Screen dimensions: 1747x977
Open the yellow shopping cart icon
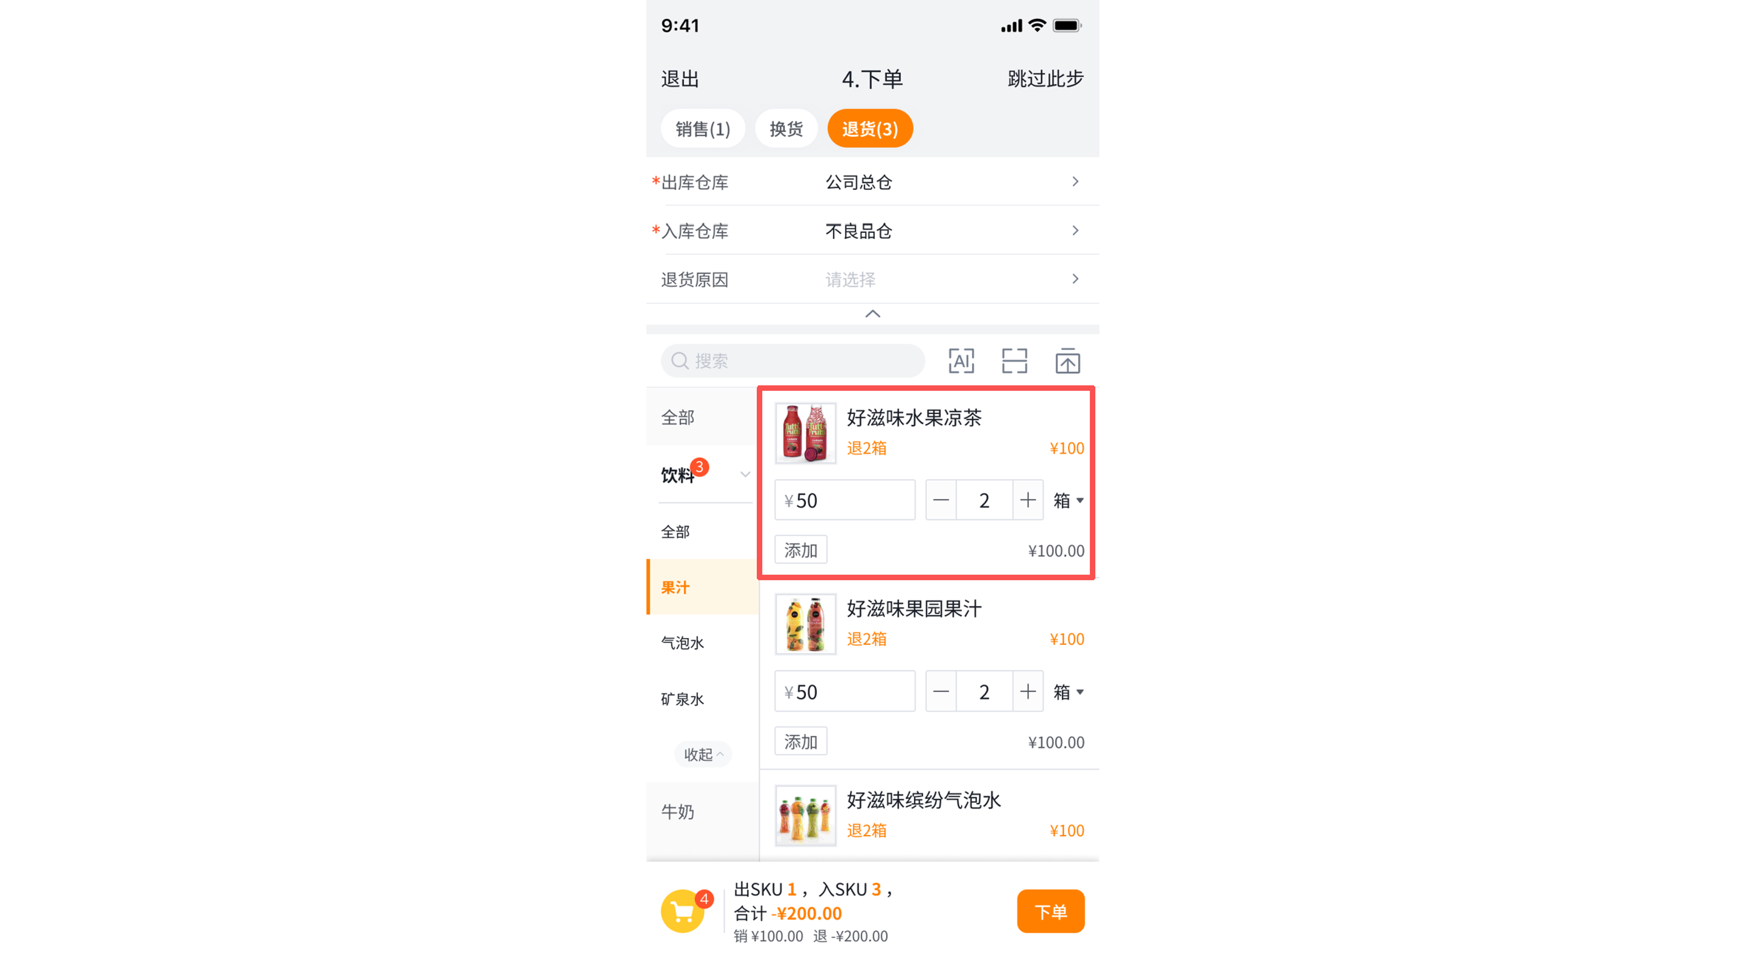(x=683, y=911)
